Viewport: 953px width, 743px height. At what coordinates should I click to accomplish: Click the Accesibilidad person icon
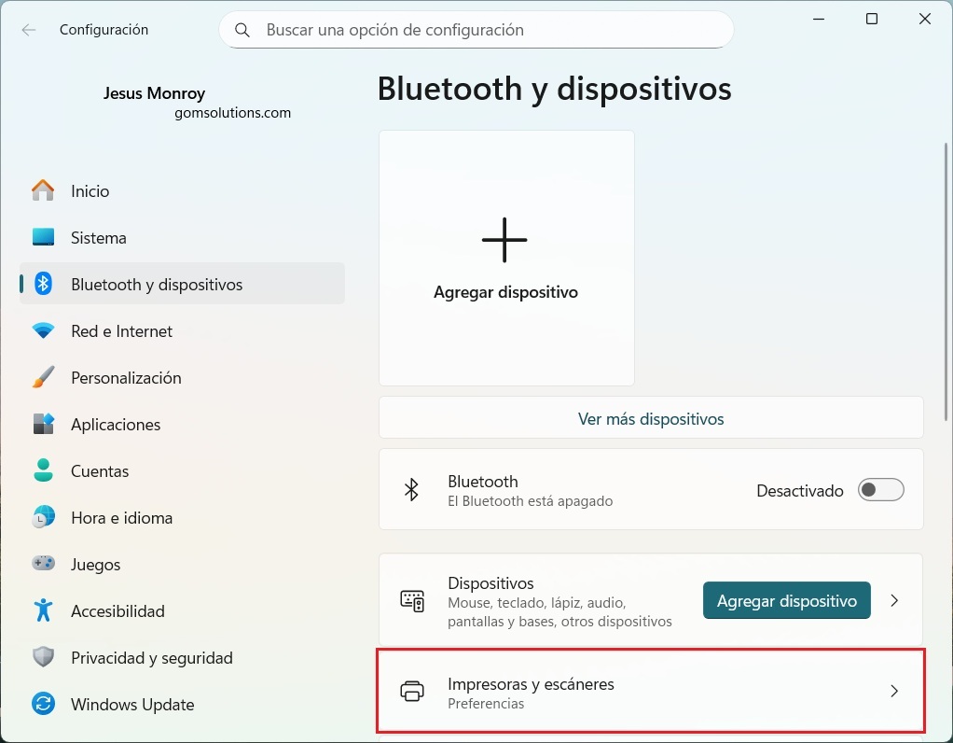pyautogui.click(x=43, y=610)
